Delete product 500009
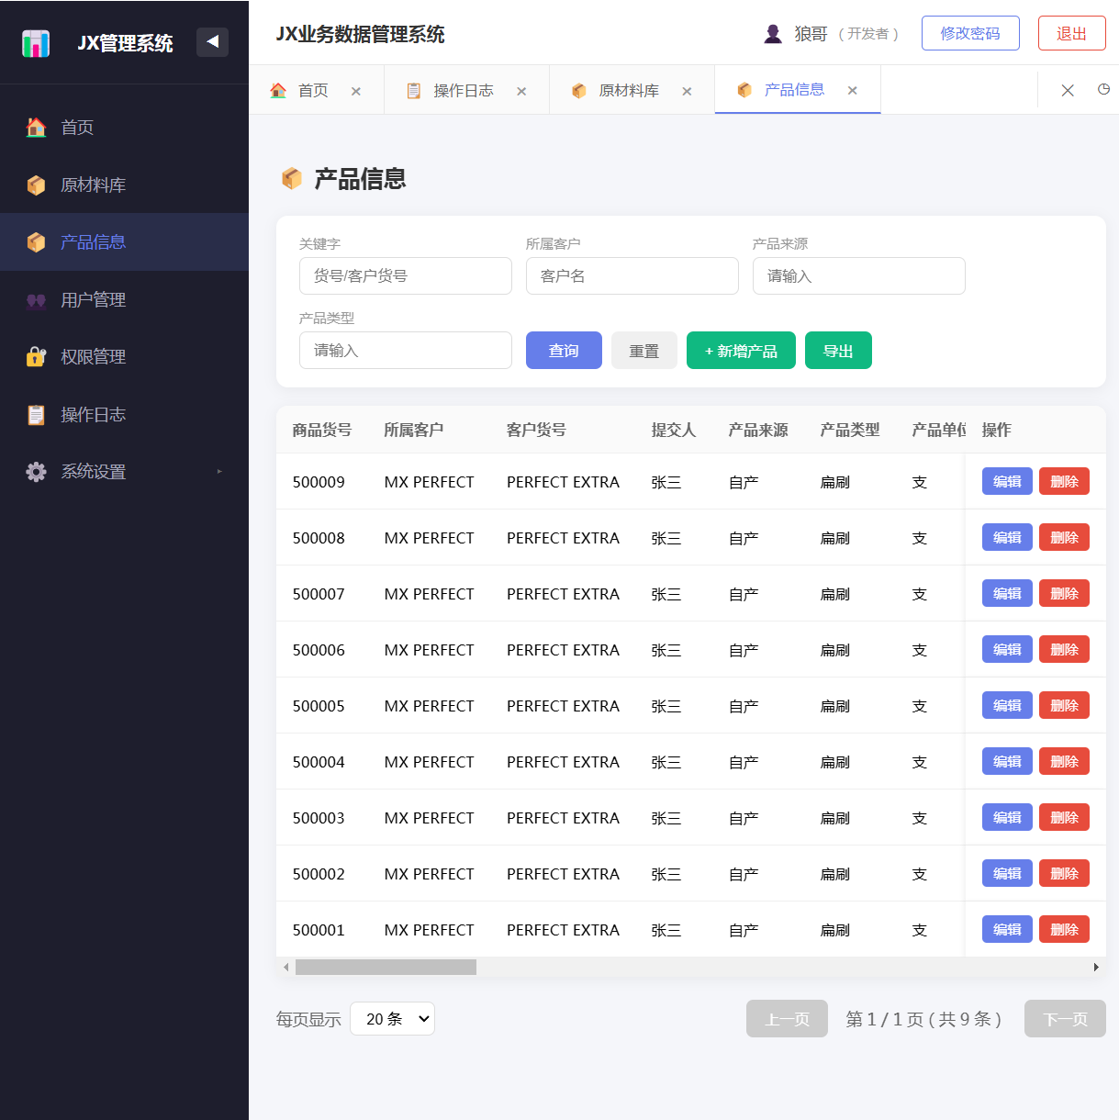The image size is (1119, 1120). (x=1064, y=481)
